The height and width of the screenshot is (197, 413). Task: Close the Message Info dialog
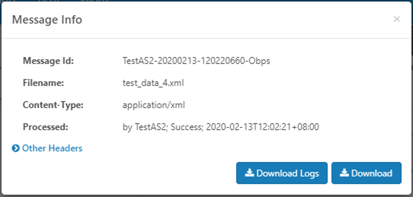tap(397, 19)
